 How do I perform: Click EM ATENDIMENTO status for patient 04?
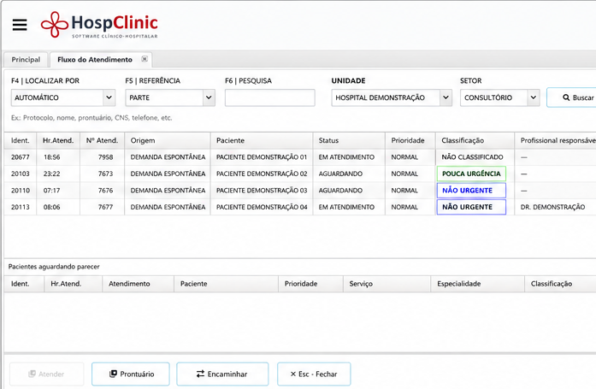pos(346,207)
